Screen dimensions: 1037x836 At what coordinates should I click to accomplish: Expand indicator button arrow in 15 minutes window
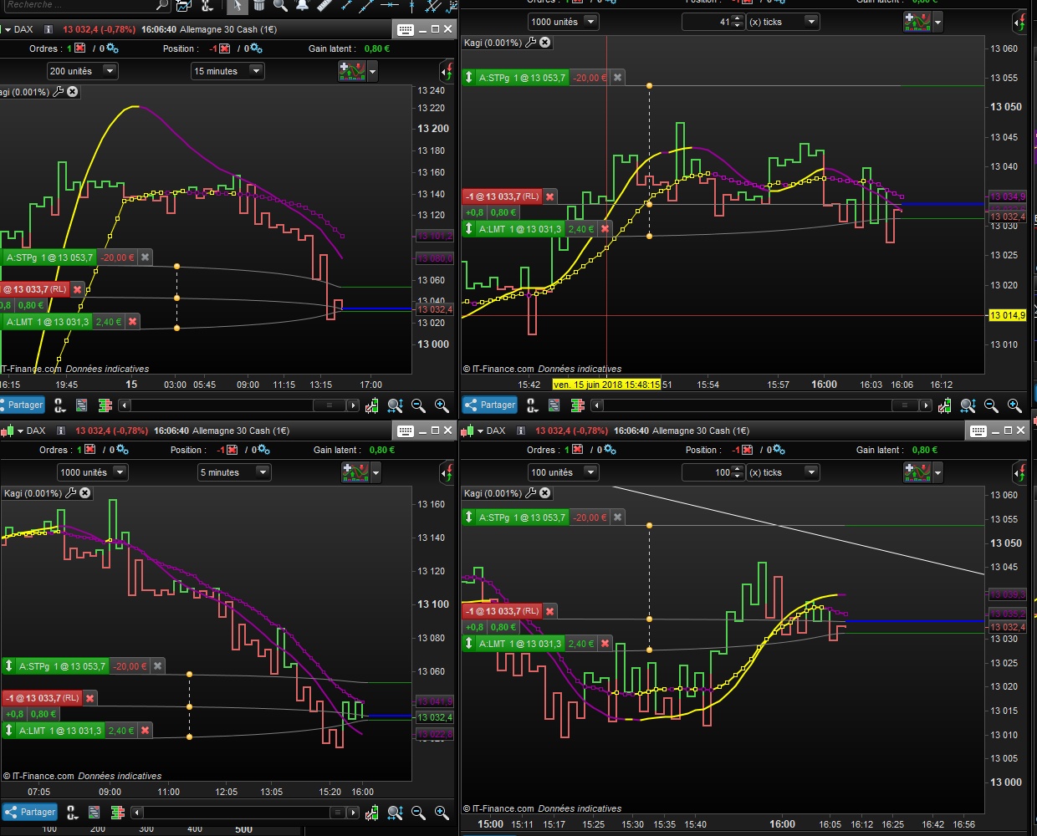click(373, 72)
